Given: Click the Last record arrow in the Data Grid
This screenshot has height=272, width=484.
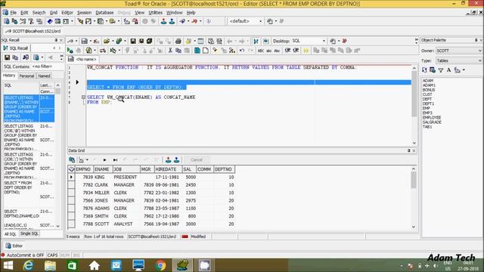Looking at the screenshot, I should coord(115,159).
